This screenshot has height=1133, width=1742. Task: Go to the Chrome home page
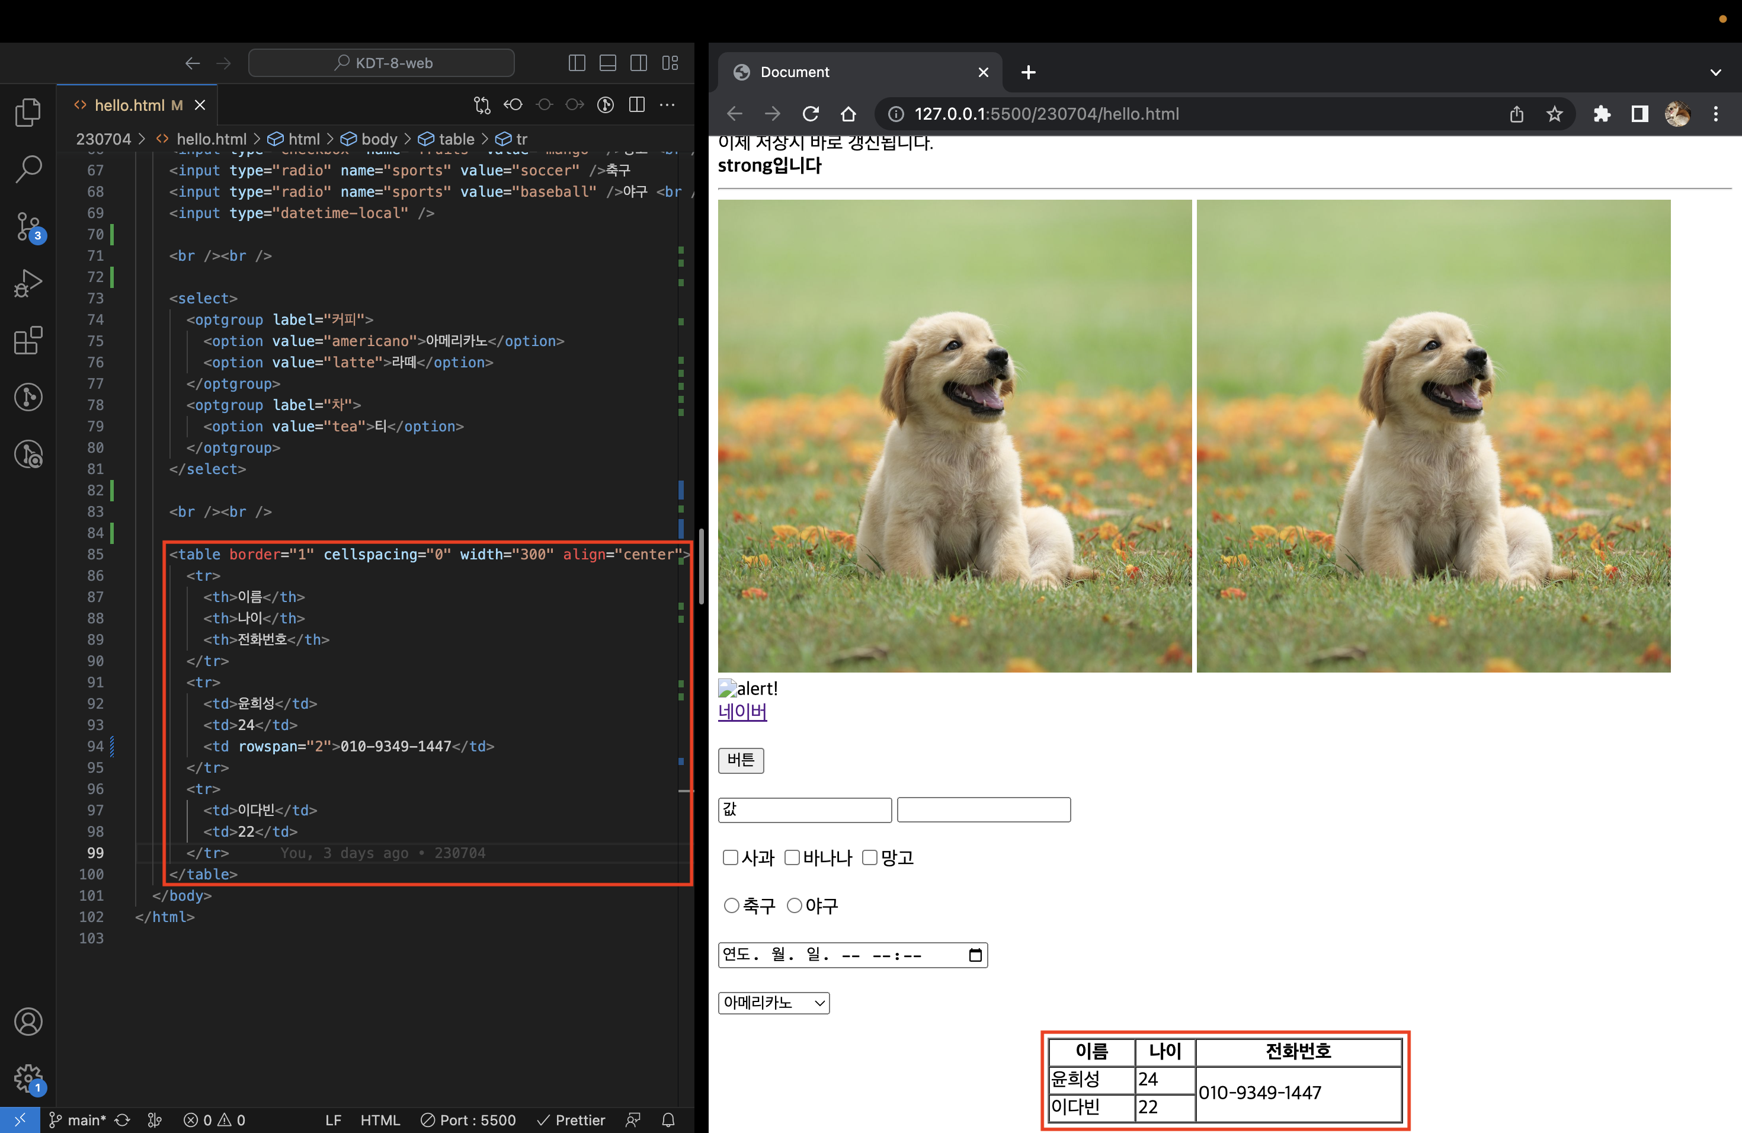click(848, 113)
